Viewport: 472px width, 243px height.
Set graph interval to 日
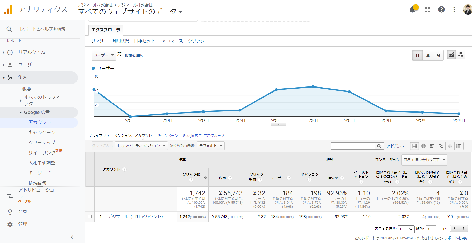(x=417, y=55)
